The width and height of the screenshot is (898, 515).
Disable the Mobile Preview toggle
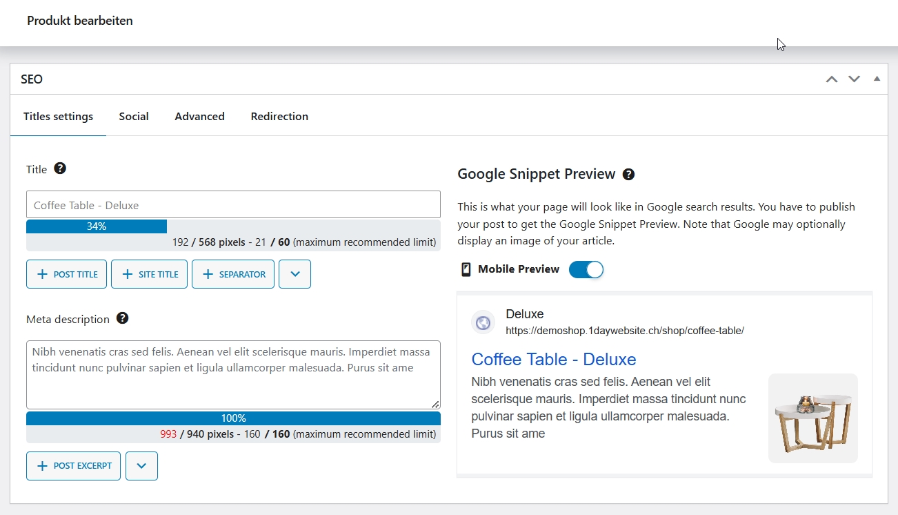(x=586, y=269)
